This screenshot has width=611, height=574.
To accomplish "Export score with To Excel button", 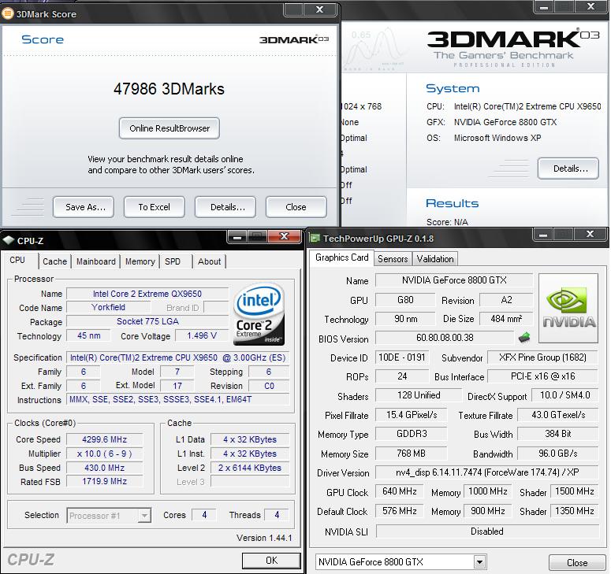I will [155, 206].
